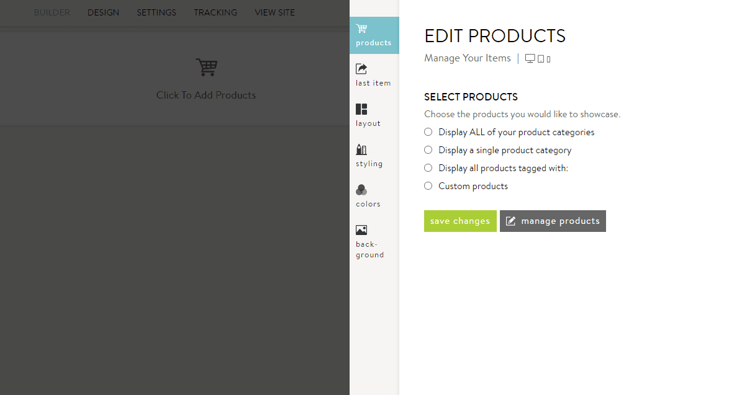Screen dimensions: 729x395
Task: Select the Custom products option
Action: [428, 185]
